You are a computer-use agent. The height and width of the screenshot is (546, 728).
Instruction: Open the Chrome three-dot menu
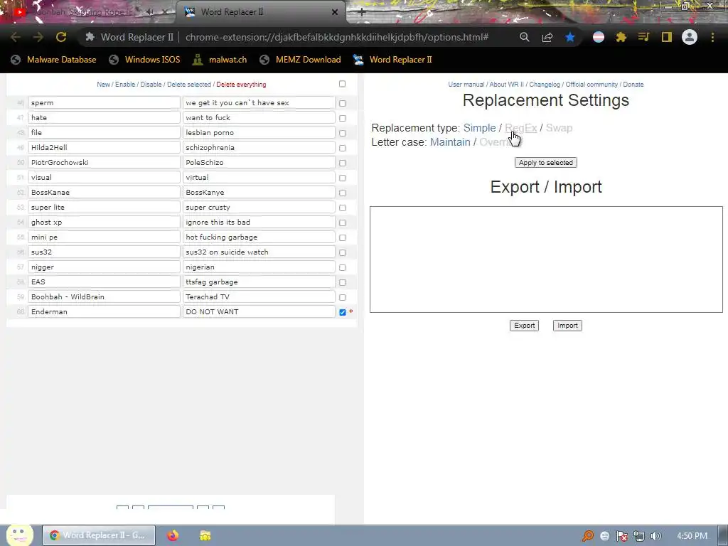point(712,37)
